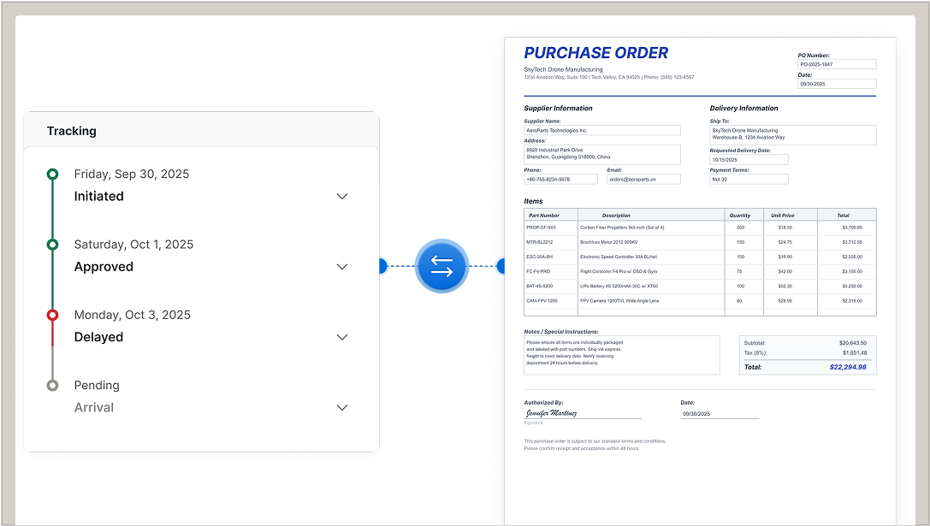Click the red Delayed timeline marker
Viewport: 930px width, 526px height.
(x=52, y=315)
